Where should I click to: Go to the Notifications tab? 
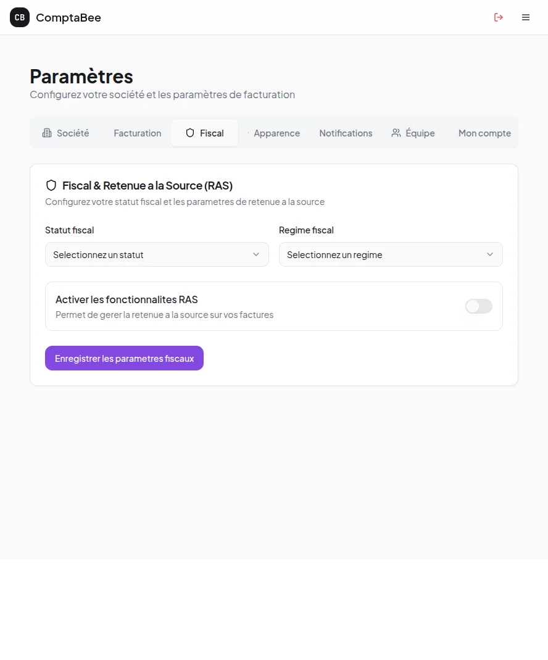pos(346,133)
